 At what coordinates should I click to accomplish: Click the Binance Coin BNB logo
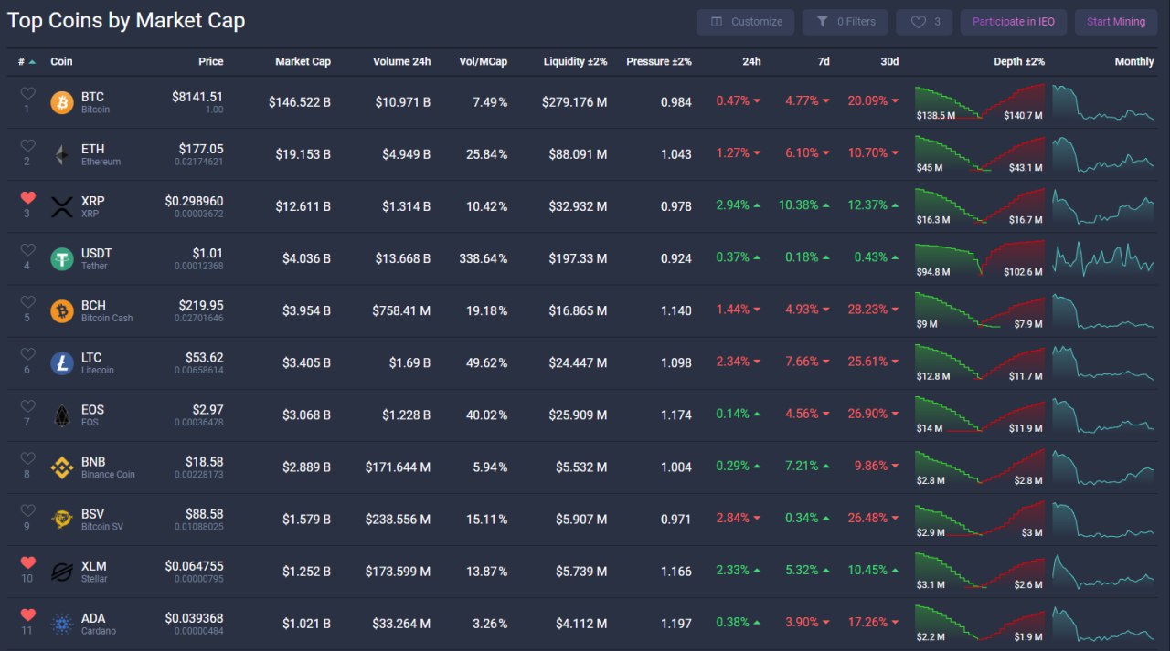pos(62,467)
